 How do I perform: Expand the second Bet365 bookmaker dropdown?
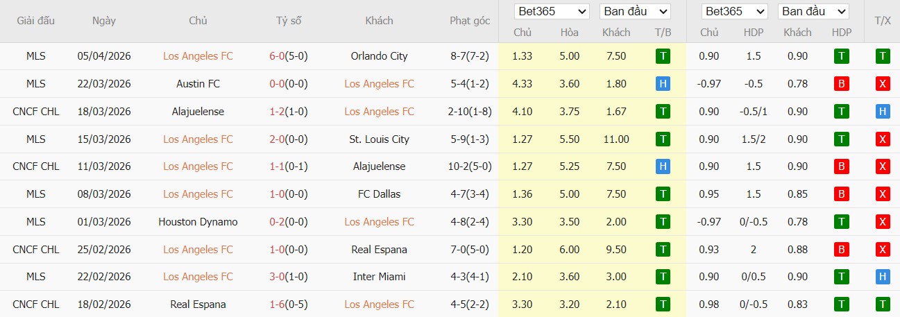pos(735,11)
